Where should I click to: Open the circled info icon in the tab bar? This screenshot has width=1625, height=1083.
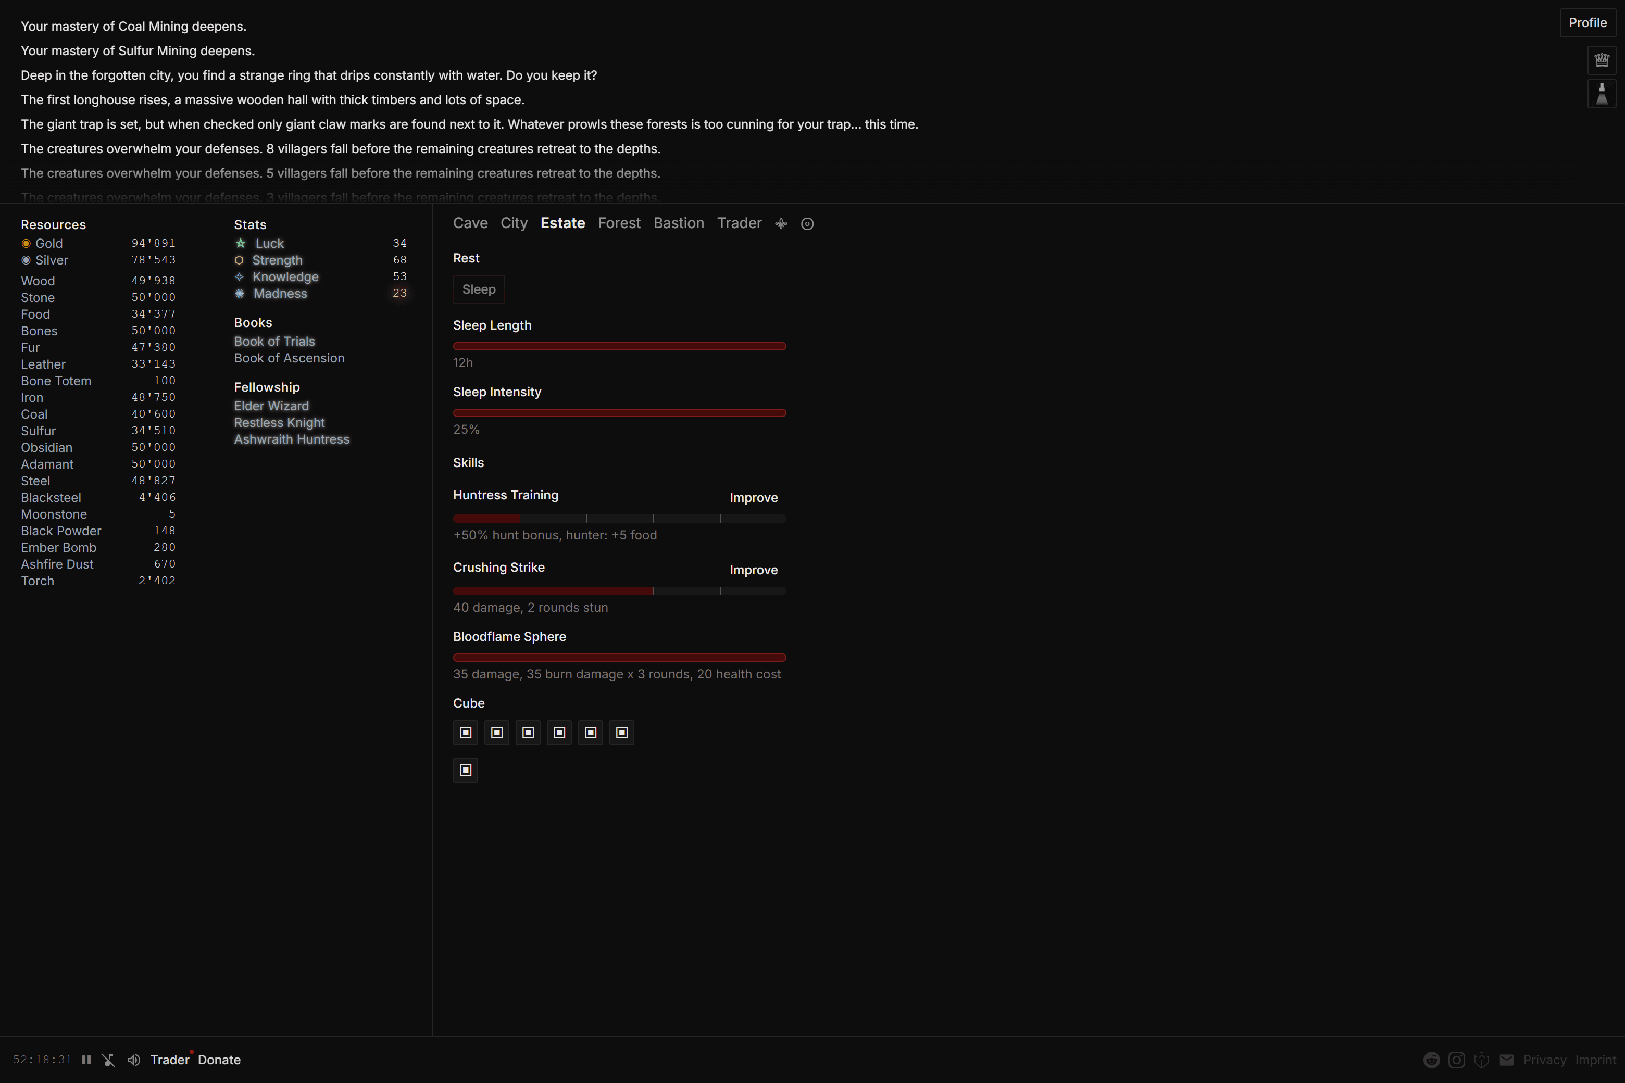pos(807,223)
